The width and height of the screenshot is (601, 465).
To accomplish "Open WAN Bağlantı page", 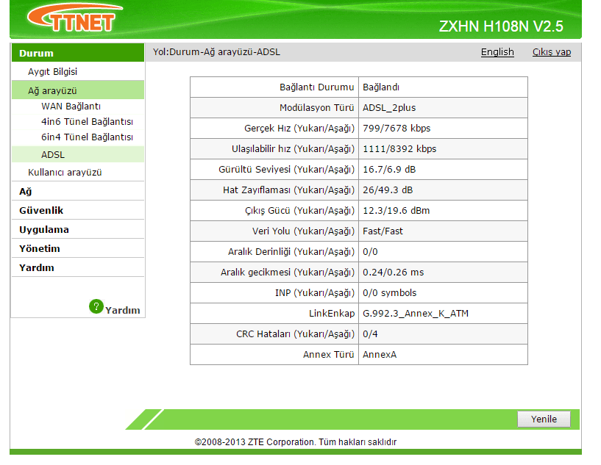I will click(x=71, y=106).
